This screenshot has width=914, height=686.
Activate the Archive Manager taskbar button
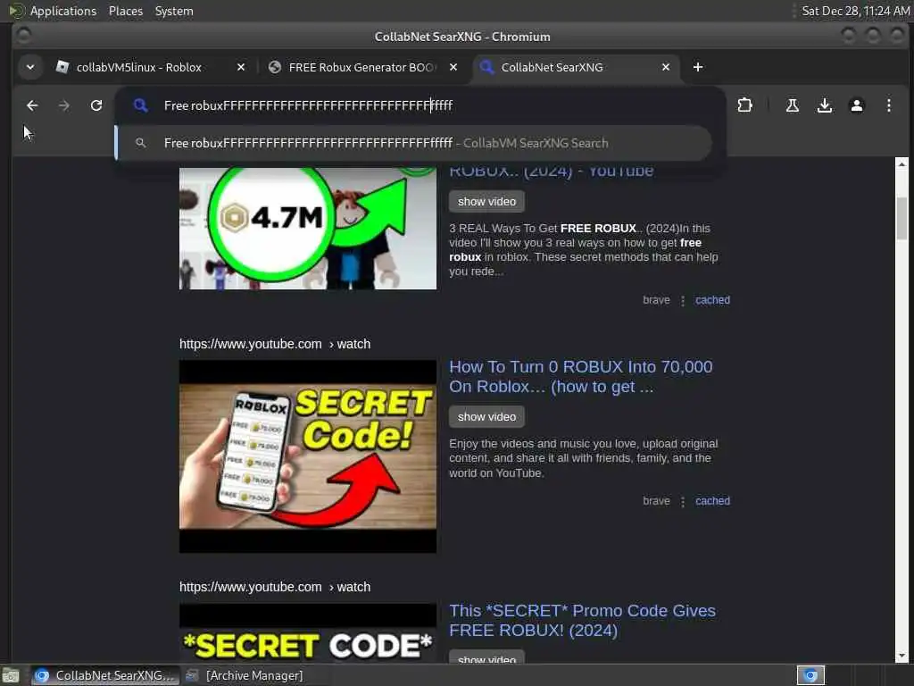245,675
